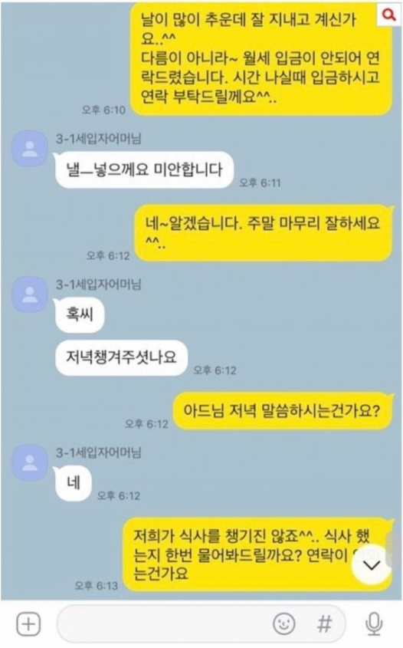Start voice input with the microphone icon
Image resolution: width=403 pixels, height=648 pixels.
pos(374,623)
